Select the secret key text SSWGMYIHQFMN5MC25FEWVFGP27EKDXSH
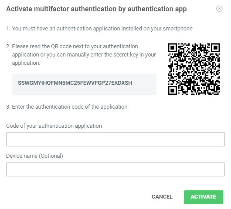The width and height of the screenshot is (231, 209). click(x=75, y=83)
